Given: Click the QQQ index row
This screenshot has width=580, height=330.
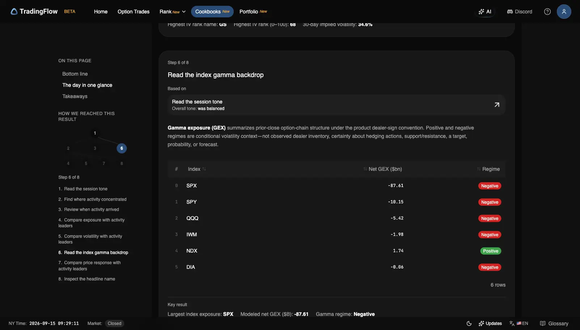Looking at the screenshot, I should [x=336, y=218].
